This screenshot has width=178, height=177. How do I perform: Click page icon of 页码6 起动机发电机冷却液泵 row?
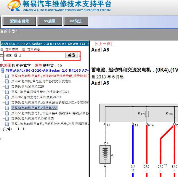click(x=7, y=118)
